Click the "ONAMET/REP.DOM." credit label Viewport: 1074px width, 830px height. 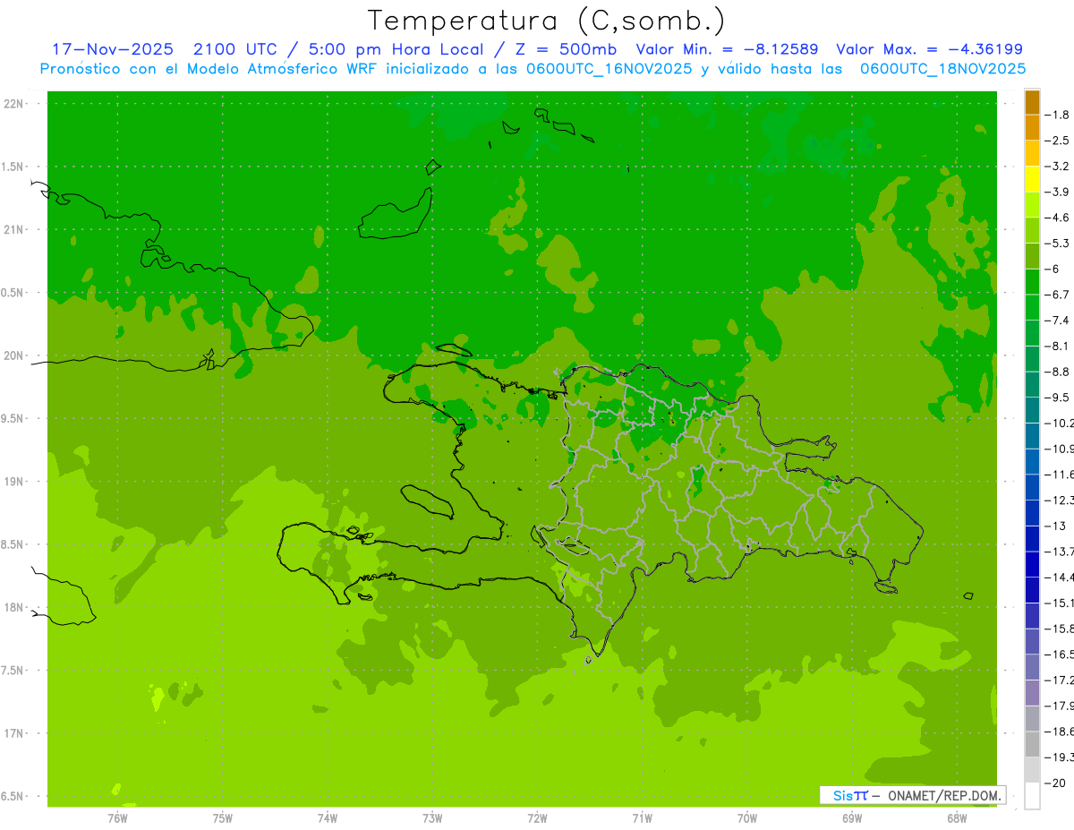pos(944,795)
